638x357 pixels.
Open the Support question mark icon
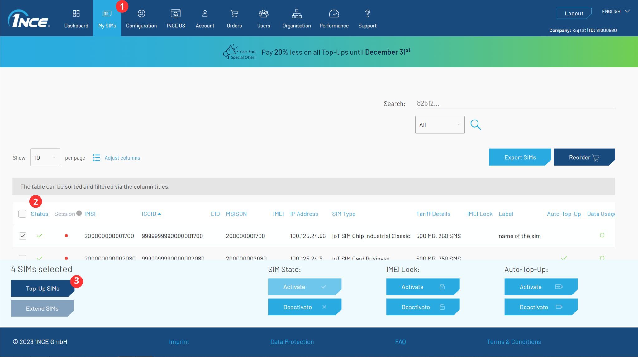click(368, 14)
